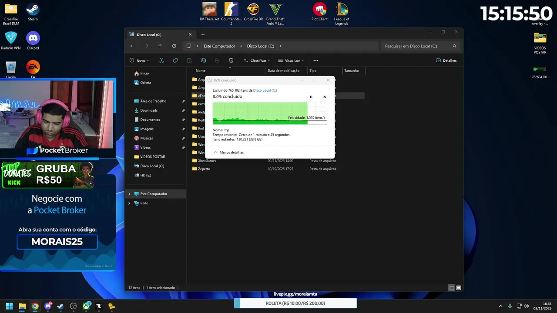Open Steam from the taskbar

click(x=60, y=306)
